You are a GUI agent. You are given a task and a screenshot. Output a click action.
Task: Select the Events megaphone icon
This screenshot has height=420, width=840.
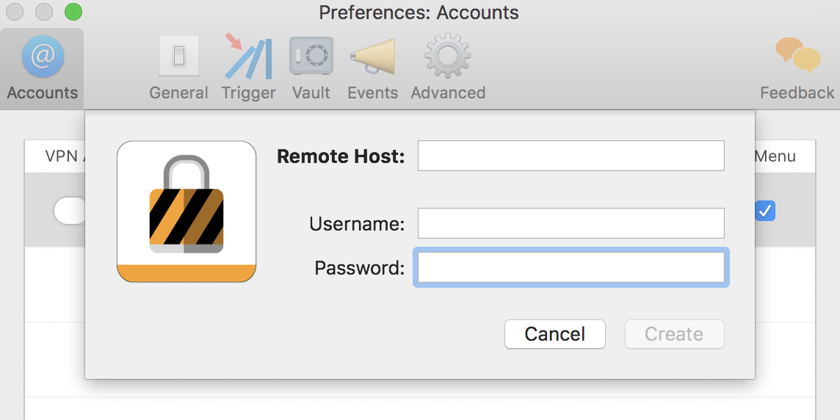click(373, 57)
